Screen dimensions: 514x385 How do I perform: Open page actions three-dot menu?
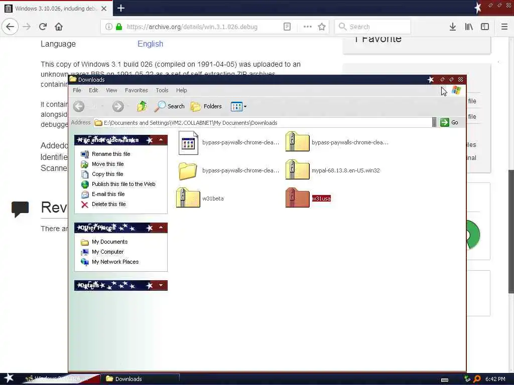pos(308,27)
